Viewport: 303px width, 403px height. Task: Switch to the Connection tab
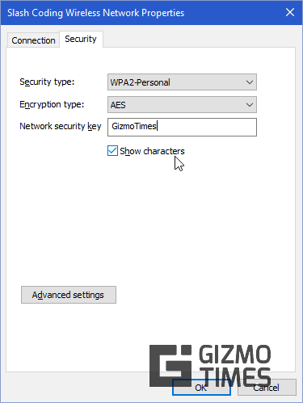33,40
